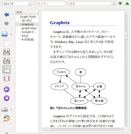Go to next page with the purple right arrow

[7, 98]
